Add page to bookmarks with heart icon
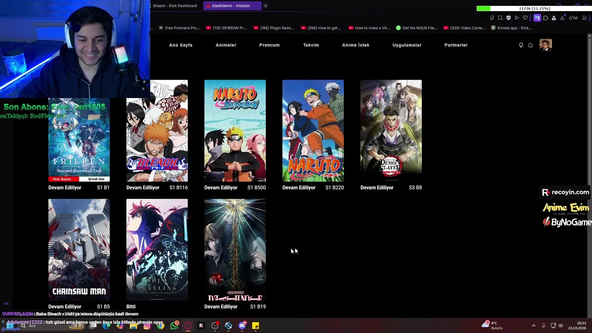The height and width of the screenshot is (333, 592). [525, 18]
